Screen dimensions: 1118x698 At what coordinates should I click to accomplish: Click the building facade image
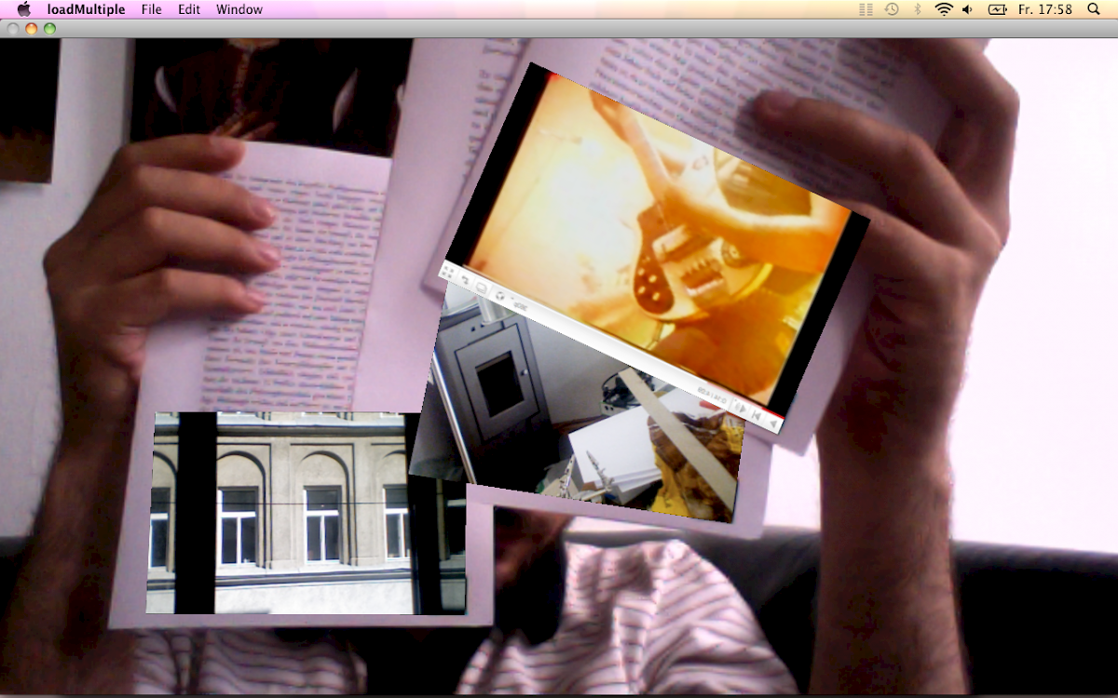pos(307,512)
